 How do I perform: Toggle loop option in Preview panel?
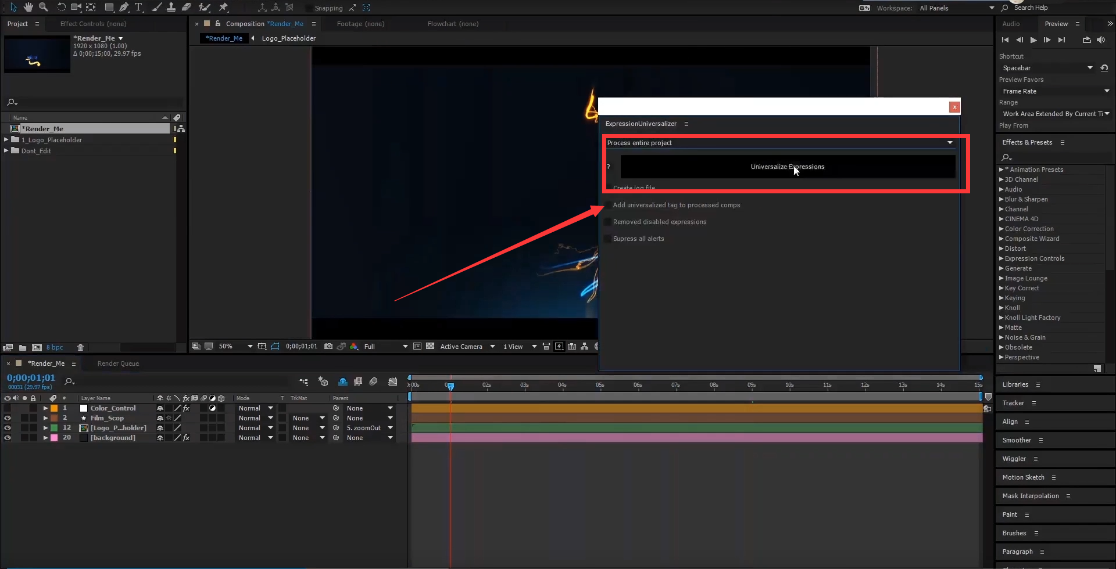1086,40
